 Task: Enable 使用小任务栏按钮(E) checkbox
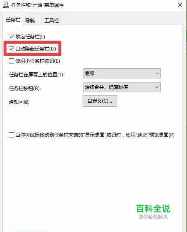(11, 61)
